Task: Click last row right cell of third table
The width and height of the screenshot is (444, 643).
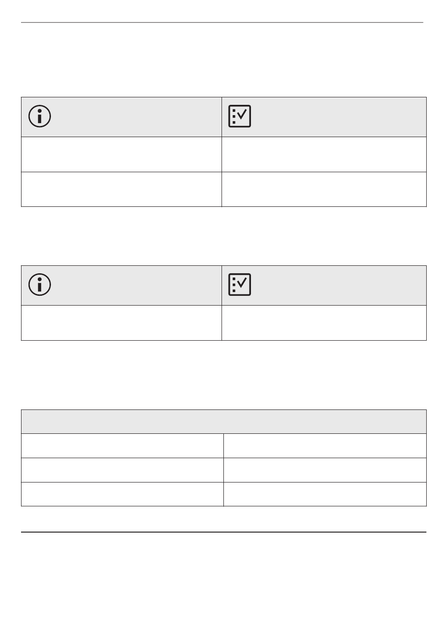Action: (325, 494)
